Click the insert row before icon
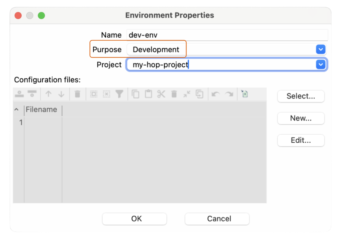Image resolution: width=341 pixels, height=239 pixels. pyautogui.click(x=19, y=94)
